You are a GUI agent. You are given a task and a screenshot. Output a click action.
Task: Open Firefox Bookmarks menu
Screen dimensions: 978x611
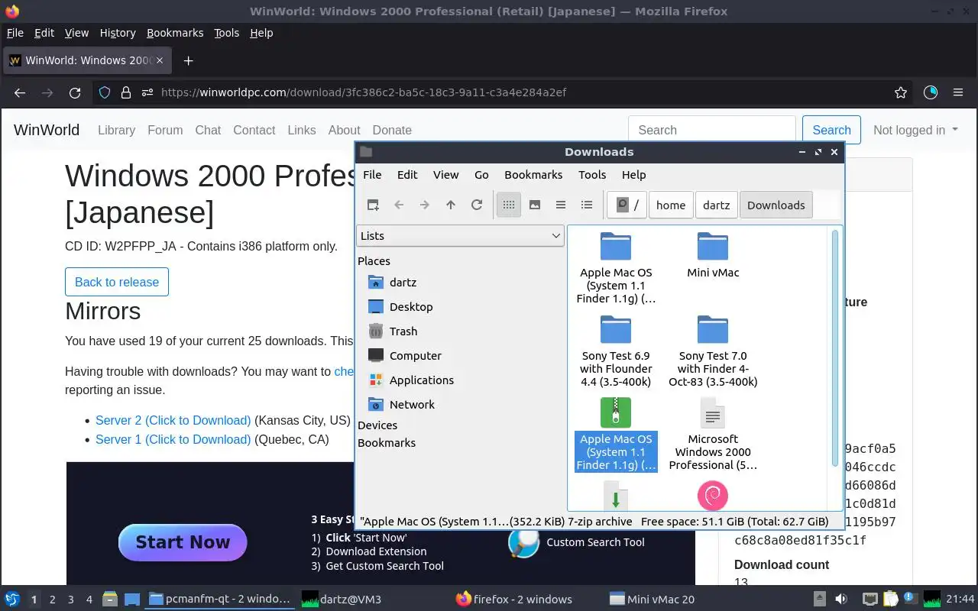pos(175,33)
